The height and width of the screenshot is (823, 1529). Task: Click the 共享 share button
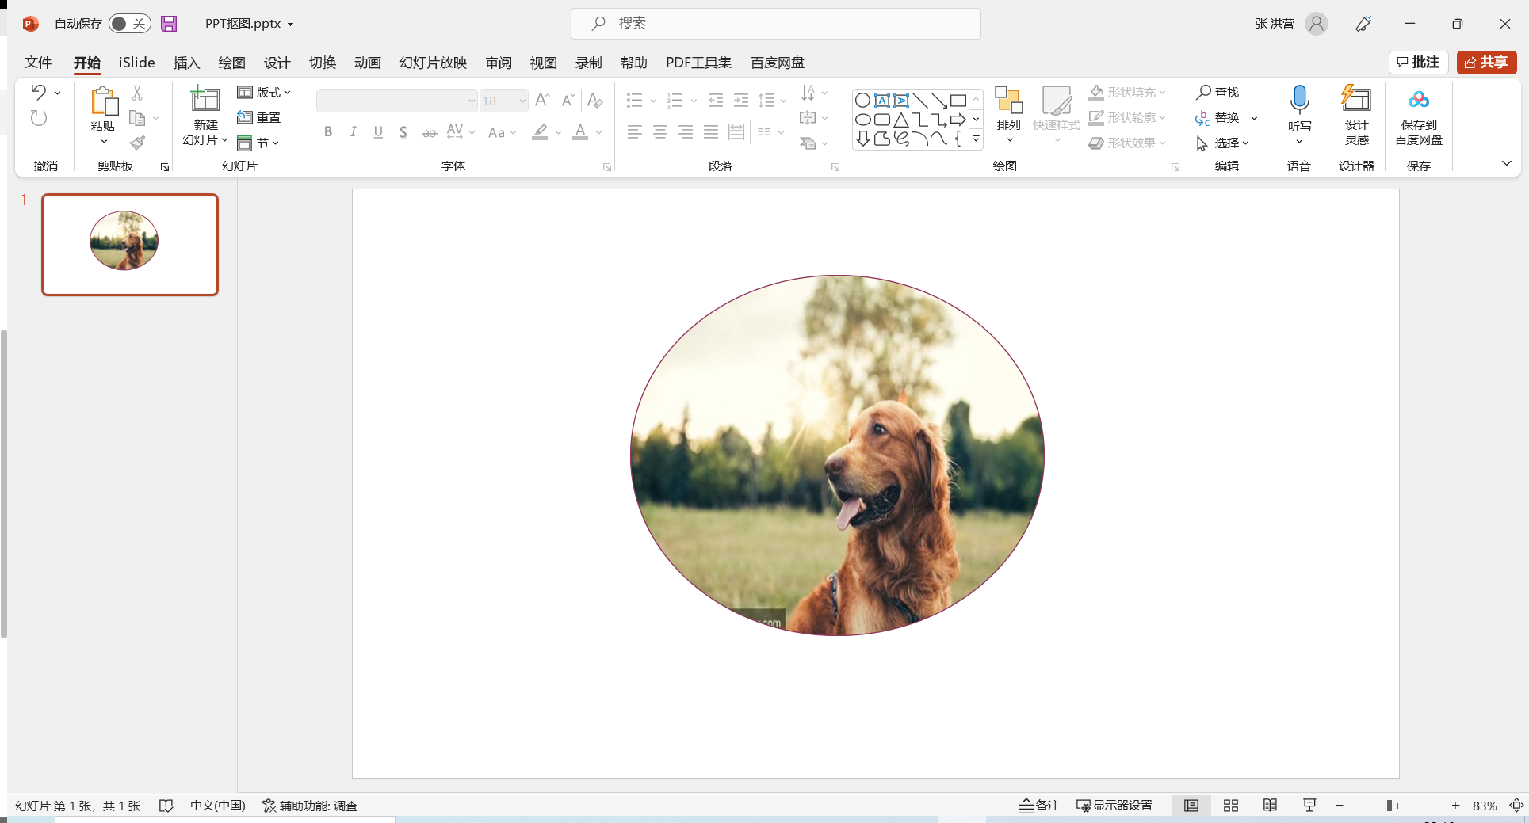click(1486, 63)
